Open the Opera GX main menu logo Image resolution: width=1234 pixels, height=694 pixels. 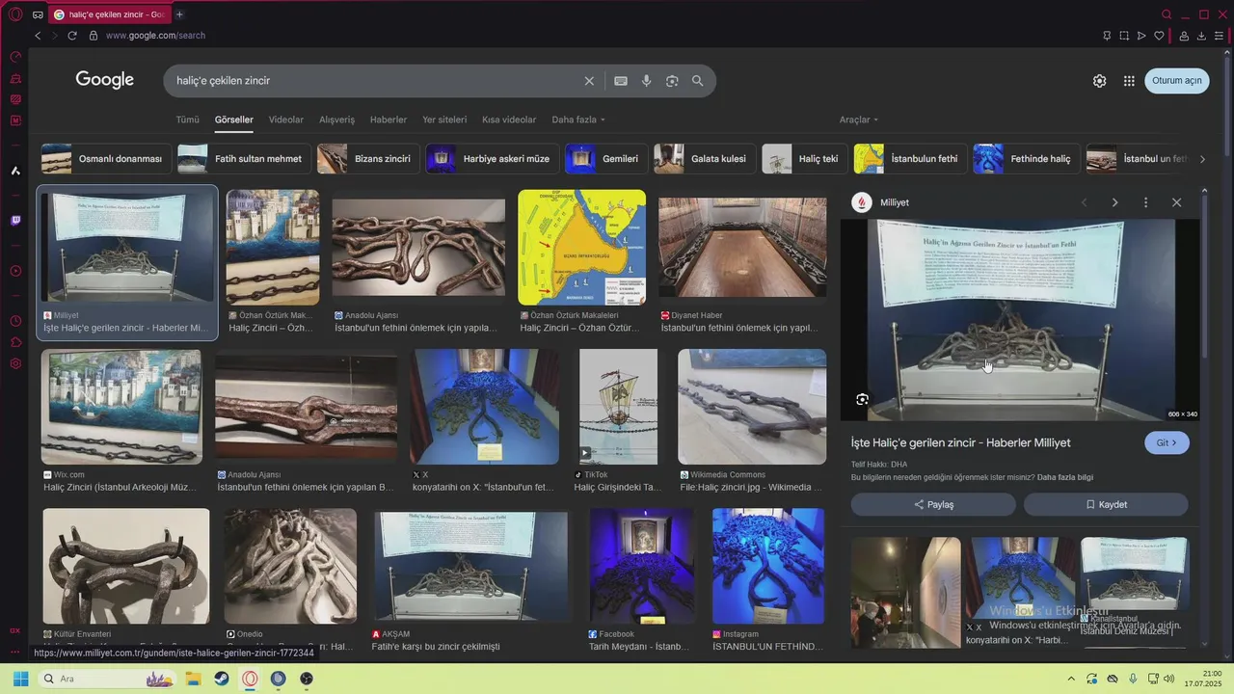(x=15, y=14)
